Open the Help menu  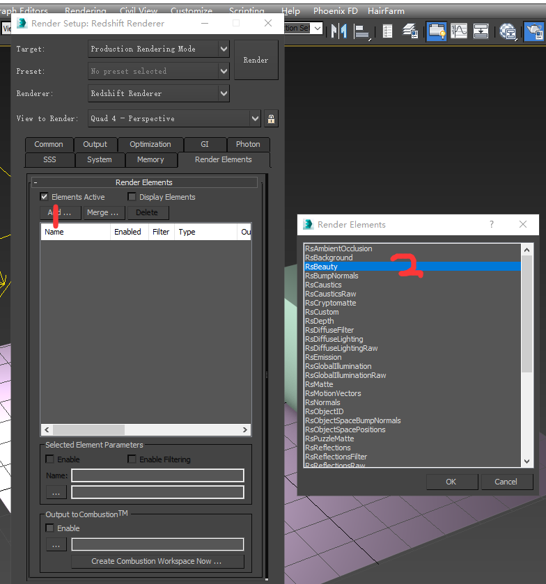point(290,11)
